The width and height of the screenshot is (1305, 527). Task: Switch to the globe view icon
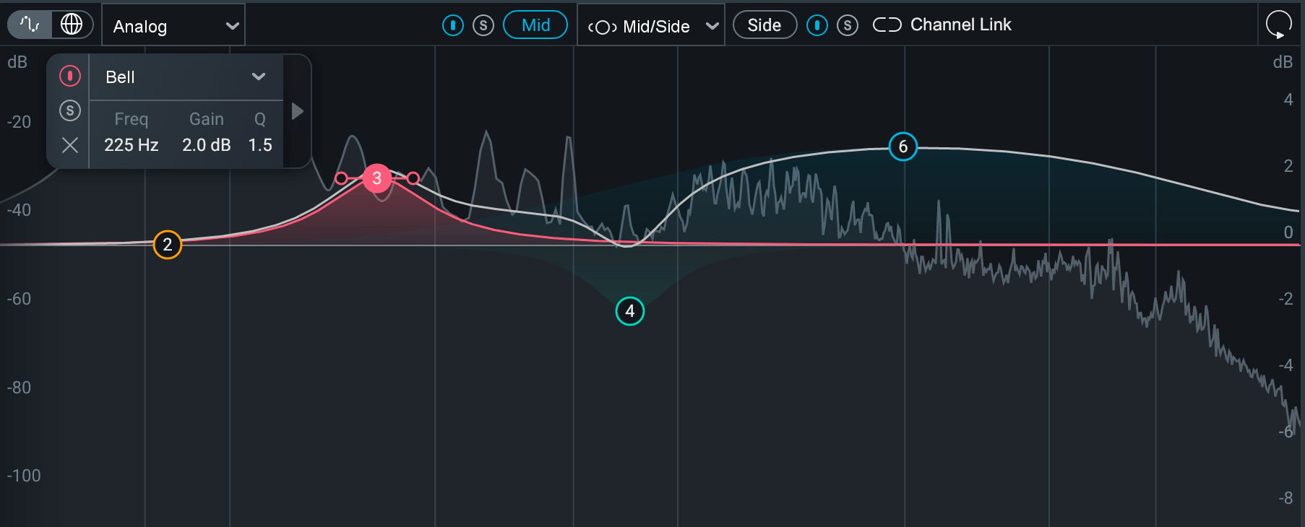coord(72,25)
